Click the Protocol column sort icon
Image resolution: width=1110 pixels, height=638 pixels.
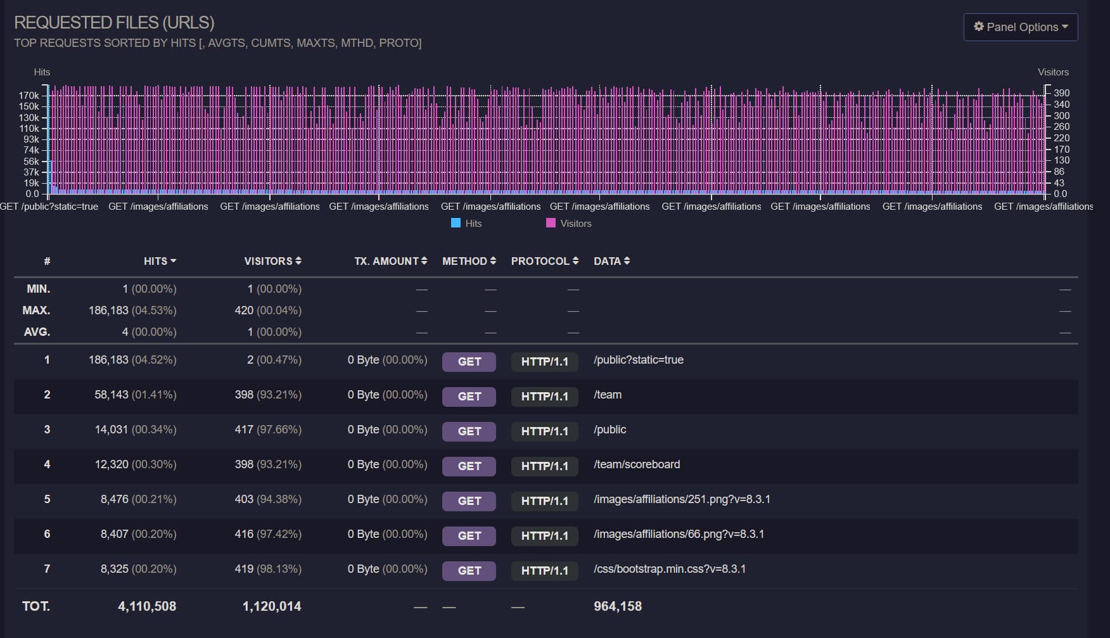(x=575, y=261)
